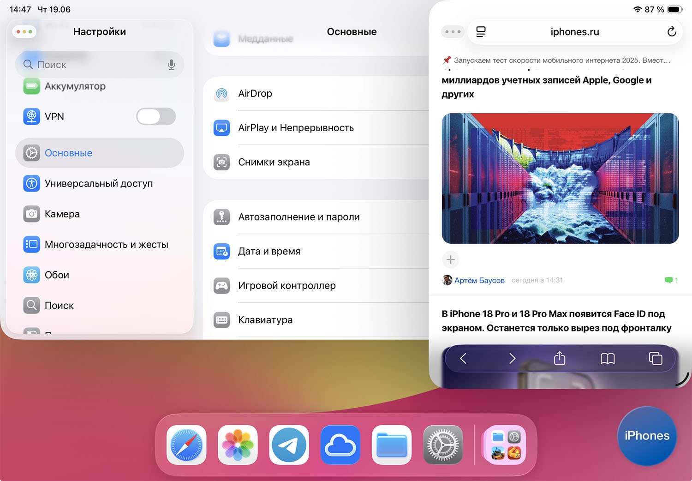Click the article timestamp сегодня в 14:31

[537, 280]
